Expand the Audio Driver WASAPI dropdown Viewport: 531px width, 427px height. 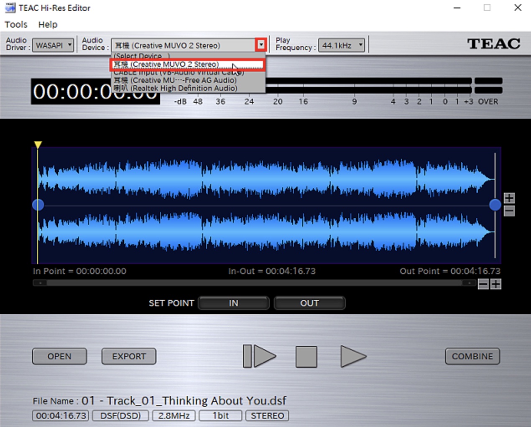click(x=53, y=45)
